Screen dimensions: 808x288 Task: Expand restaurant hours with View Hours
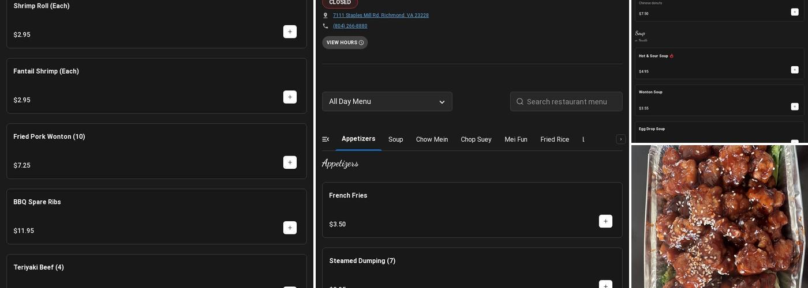coord(345,43)
